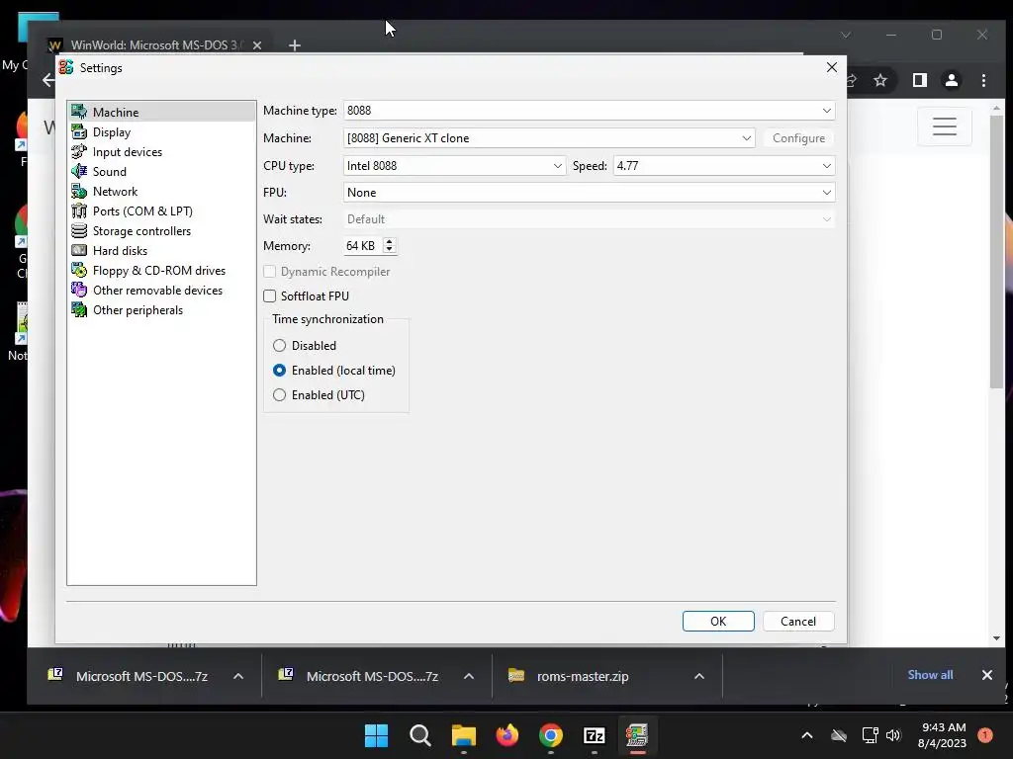Click the browser page vertical scrollbar
This screenshot has height=759, width=1013.
click(x=995, y=252)
